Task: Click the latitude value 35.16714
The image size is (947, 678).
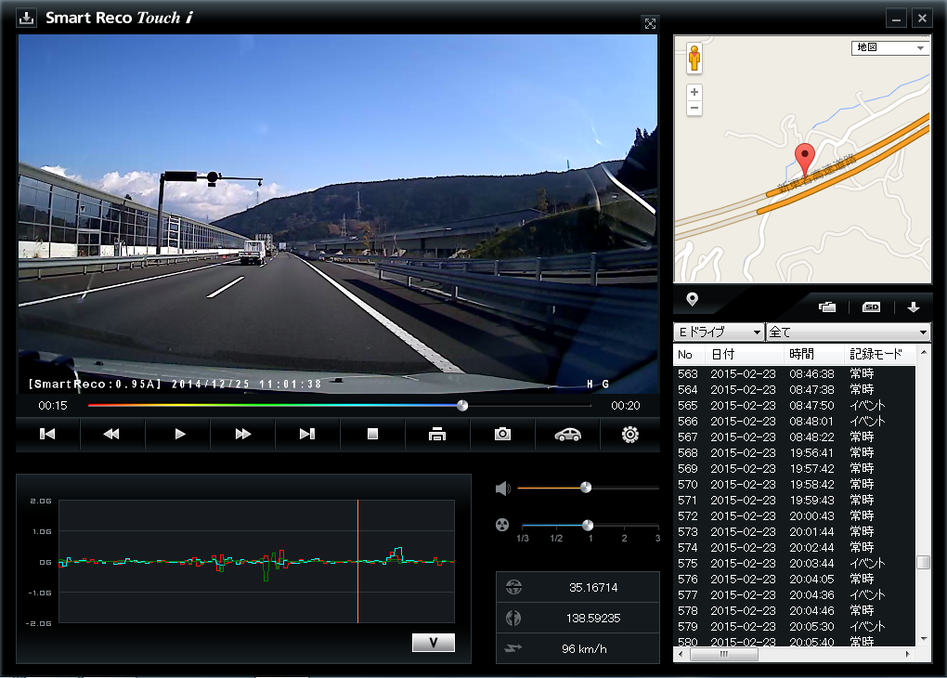Action: tap(593, 587)
